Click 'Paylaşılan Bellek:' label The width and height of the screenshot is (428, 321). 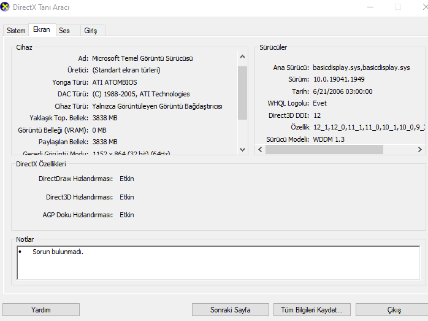click(x=63, y=142)
